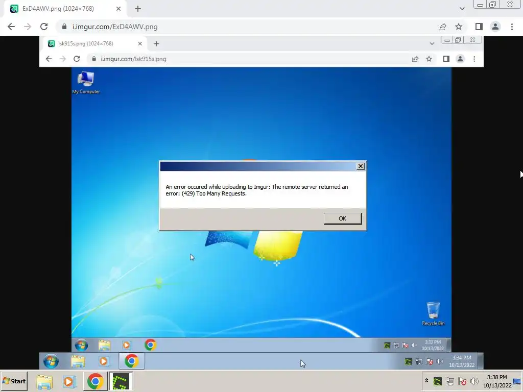523x392 pixels.
Task: Launch Windows Media Player from the bottom taskbar beside Start
Action: (69, 381)
